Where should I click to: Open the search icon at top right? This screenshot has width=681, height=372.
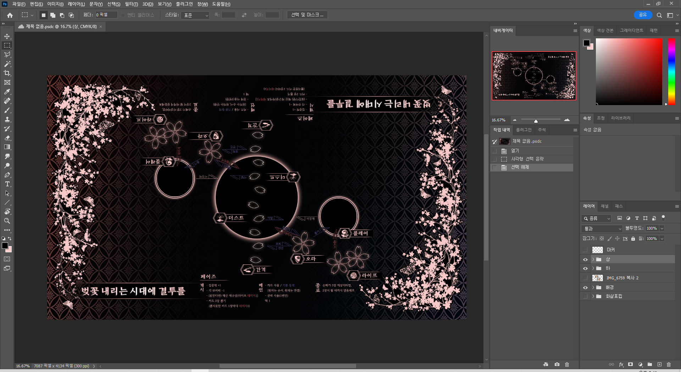pos(659,15)
